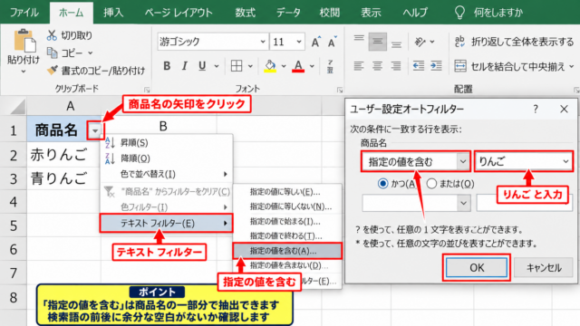Viewport: 580px width, 326px height.
Task: Click the text Orientation icon
Action: (x=420, y=42)
